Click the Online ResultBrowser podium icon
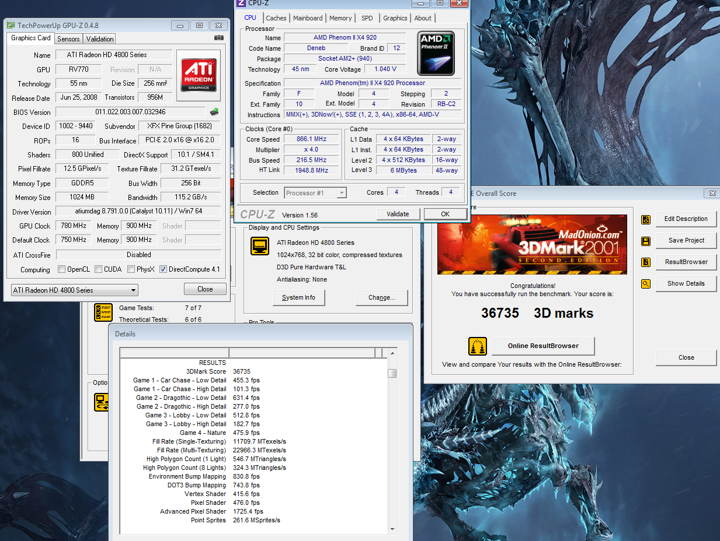The image size is (720, 541). 478,346
